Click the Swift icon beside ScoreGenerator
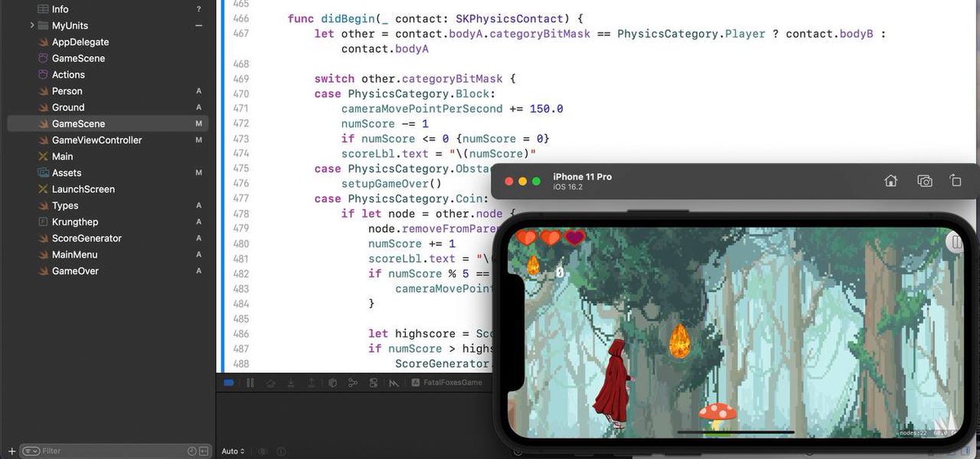This screenshot has width=980, height=459. click(x=43, y=238)
